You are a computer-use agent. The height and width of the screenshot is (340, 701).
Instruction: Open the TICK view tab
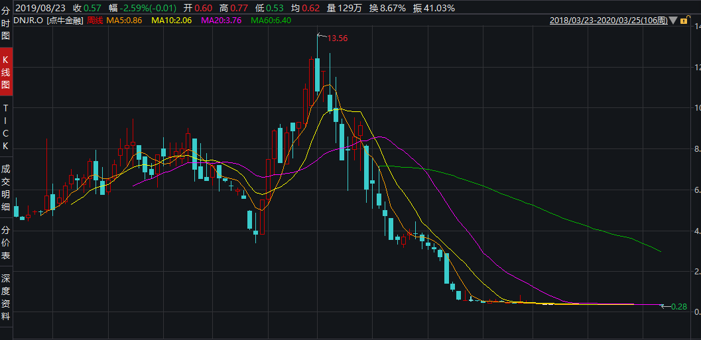point(6,126)
